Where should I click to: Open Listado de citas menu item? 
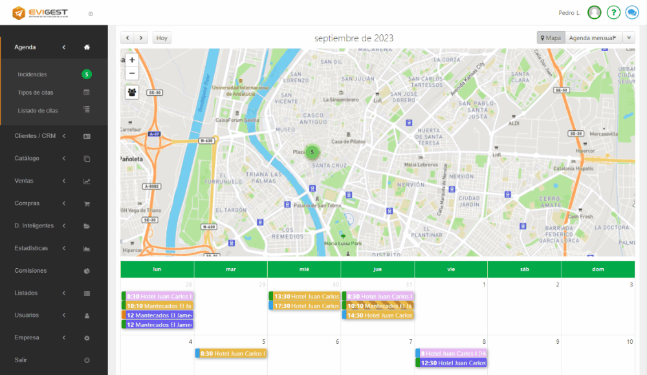click(38, 111)
